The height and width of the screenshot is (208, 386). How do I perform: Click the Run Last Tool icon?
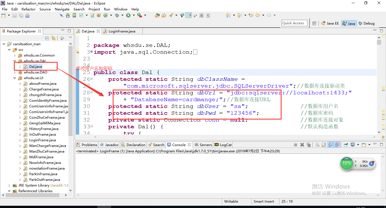click(x=140, y=15)
